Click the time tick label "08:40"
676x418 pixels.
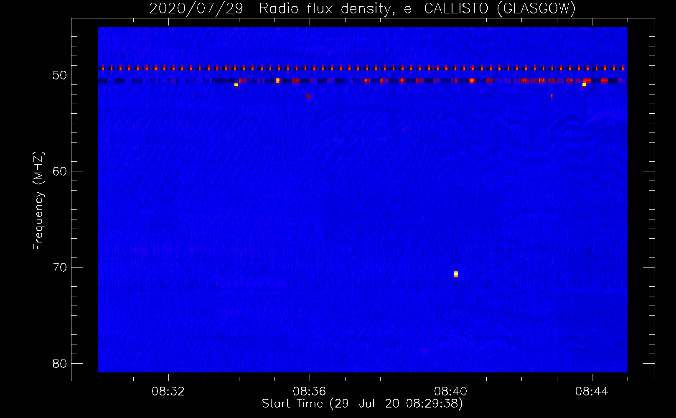[x=451, y=392]
